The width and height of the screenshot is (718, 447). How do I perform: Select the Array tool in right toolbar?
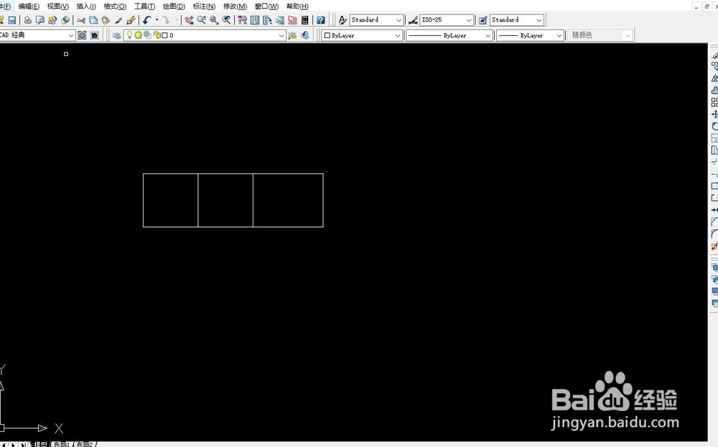[715, 102]
